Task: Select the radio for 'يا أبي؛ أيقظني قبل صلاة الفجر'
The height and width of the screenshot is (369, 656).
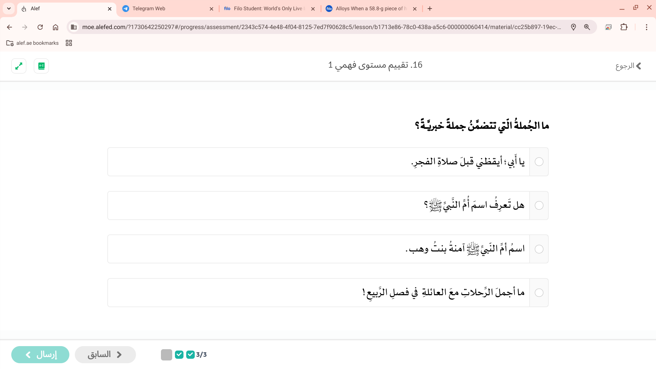Action: (539, 162)
